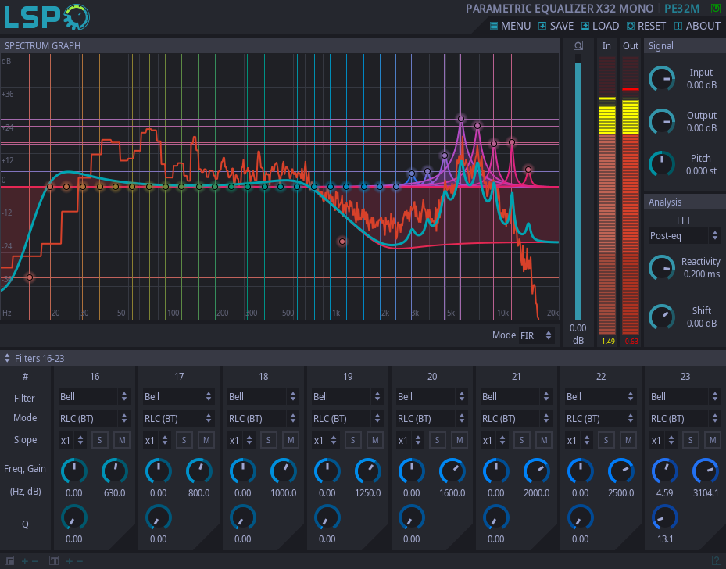Image resolution: width=726 pixels, height=569 pixels.
Task: Open the FIR mode dropdown below the graph
Action: (535, 335)
